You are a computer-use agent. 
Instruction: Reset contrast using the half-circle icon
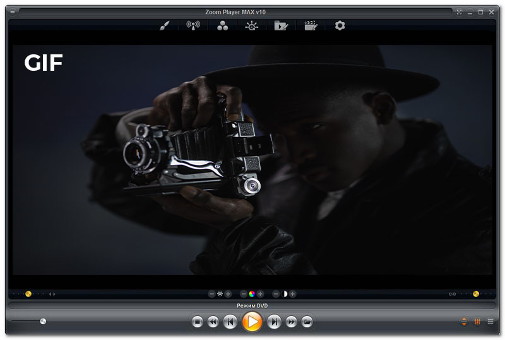pos(285,294)
